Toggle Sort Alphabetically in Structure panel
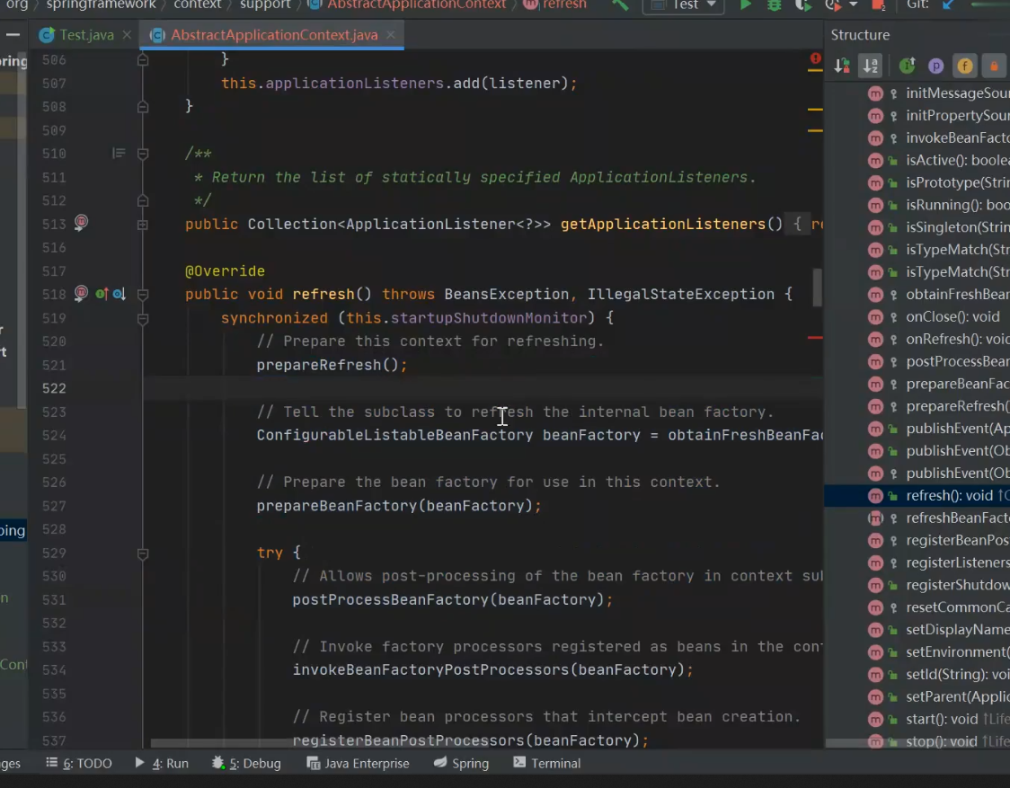Image resolution: width=1010 pixels, height=788 pixels. click(x=870, y=66)
